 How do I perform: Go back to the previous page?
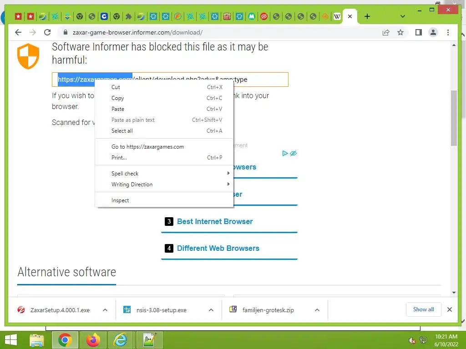[x=18, y=32]
